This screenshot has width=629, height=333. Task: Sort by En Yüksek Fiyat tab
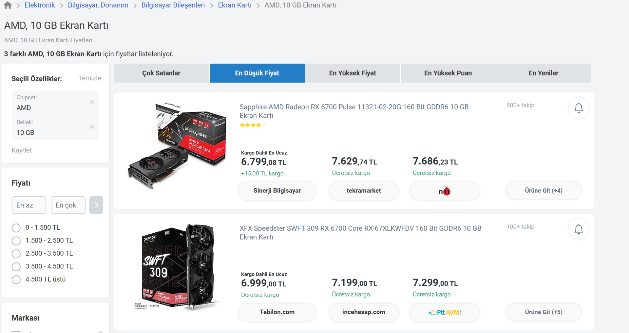[x=353, y=73]
